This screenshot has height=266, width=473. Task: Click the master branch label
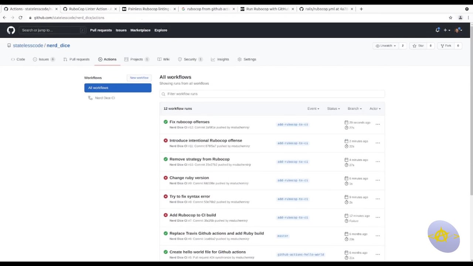point(283,236)
